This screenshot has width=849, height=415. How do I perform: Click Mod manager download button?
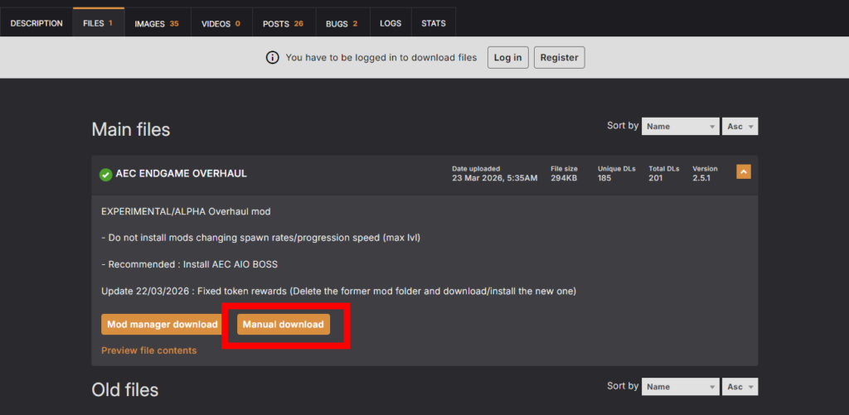pyautogui.click(x=162, y=324)
